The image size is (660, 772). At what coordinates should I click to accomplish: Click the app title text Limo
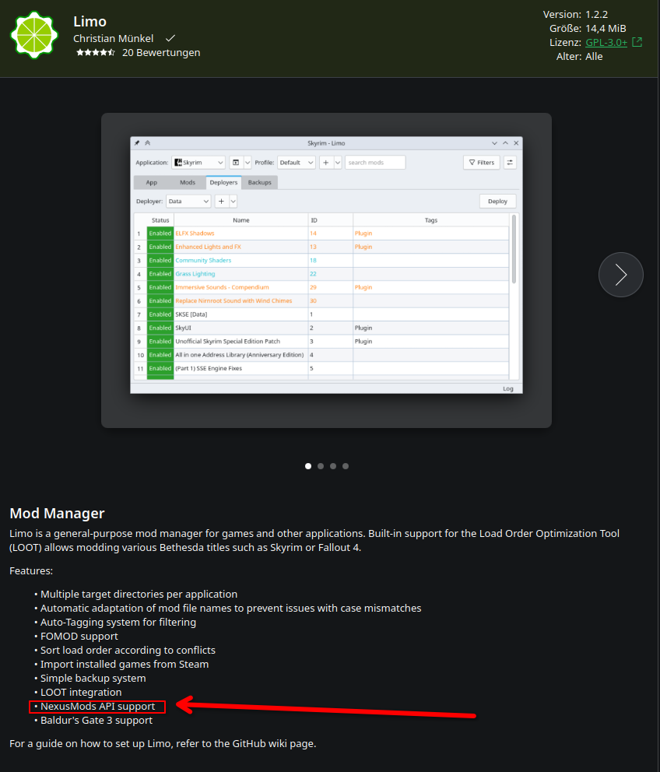coord(90,22)
